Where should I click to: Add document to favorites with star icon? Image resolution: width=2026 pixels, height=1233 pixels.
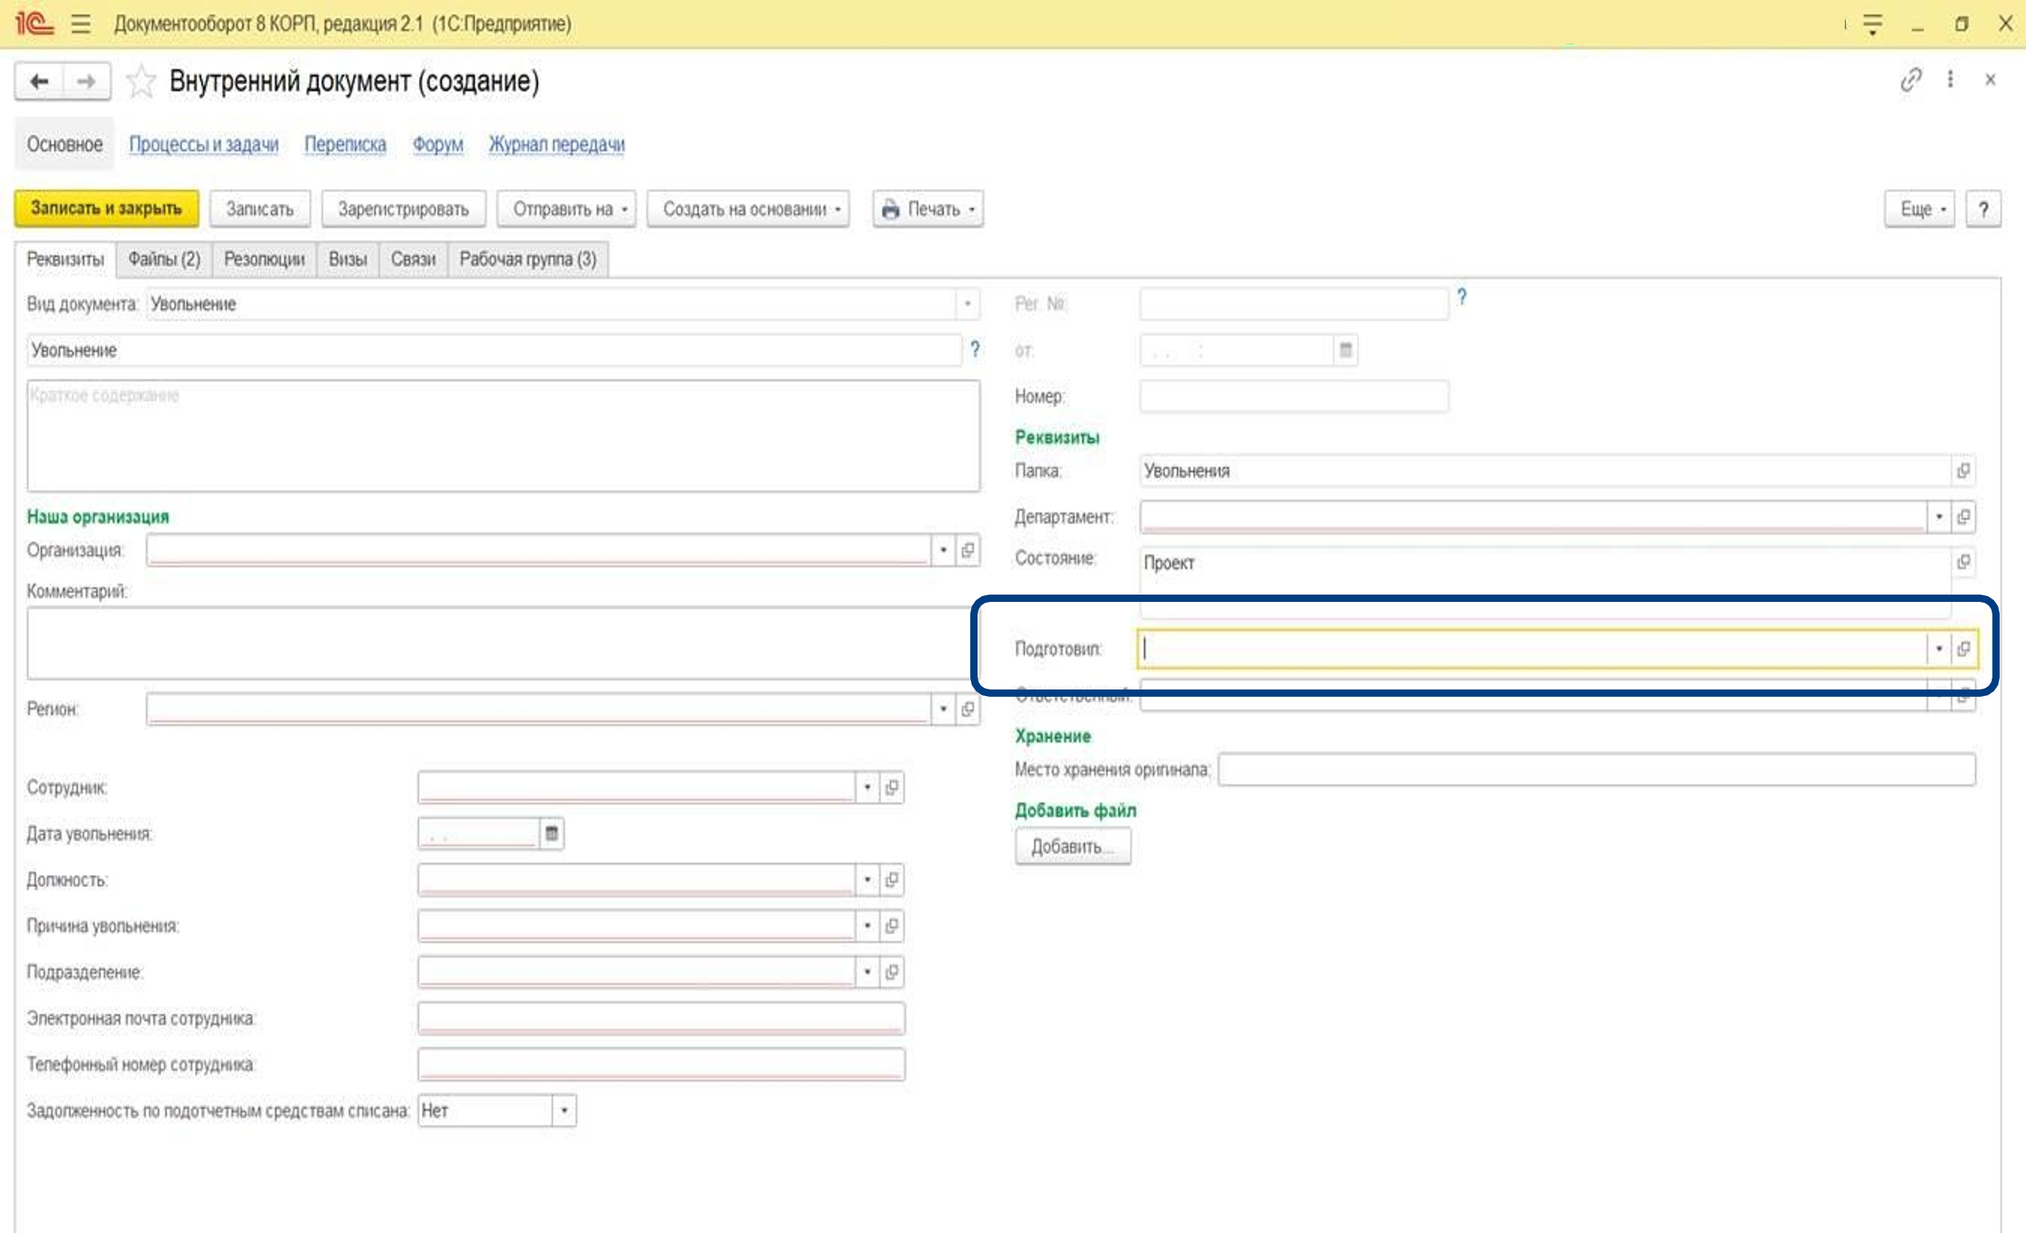tap(142, 81)
